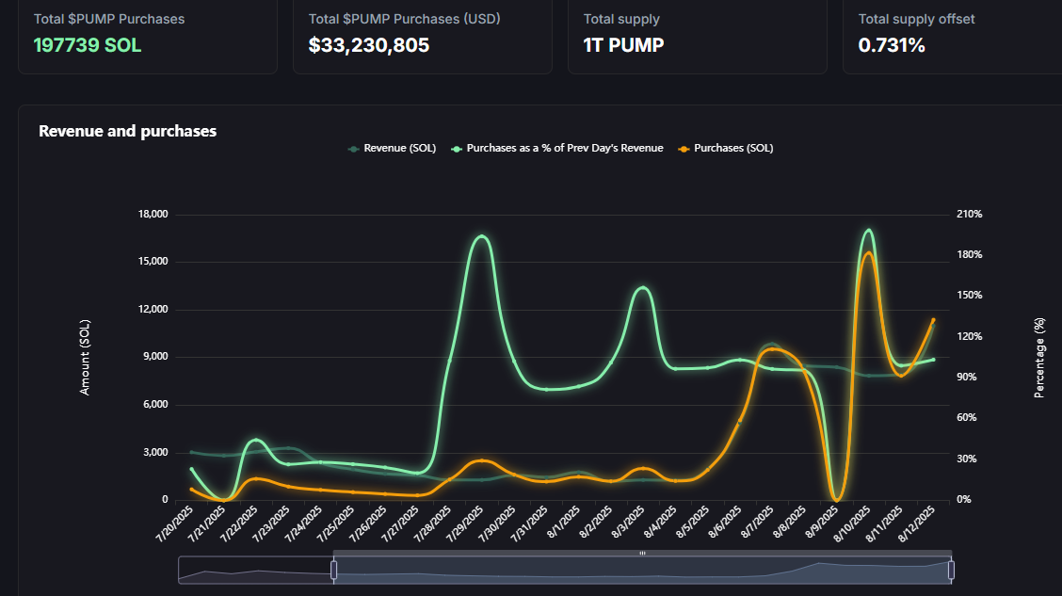Click the orange data point at 8/12/2025
Image resolution: width=1062 pixels, height=596 pixels.
933,320
